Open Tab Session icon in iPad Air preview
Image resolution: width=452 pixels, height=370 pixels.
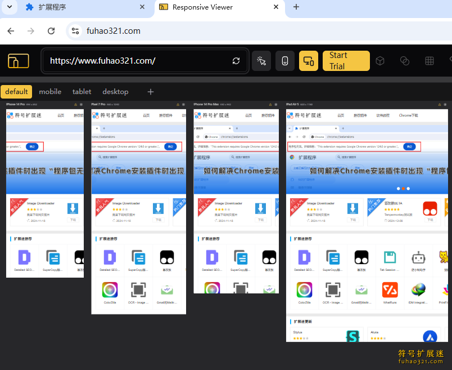coord(390,257)
